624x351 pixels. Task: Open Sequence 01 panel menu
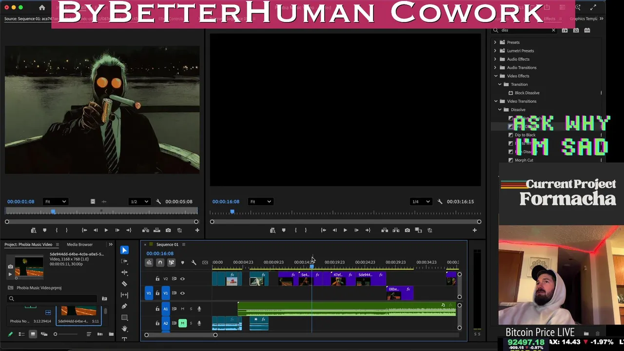tap(183, 244)
